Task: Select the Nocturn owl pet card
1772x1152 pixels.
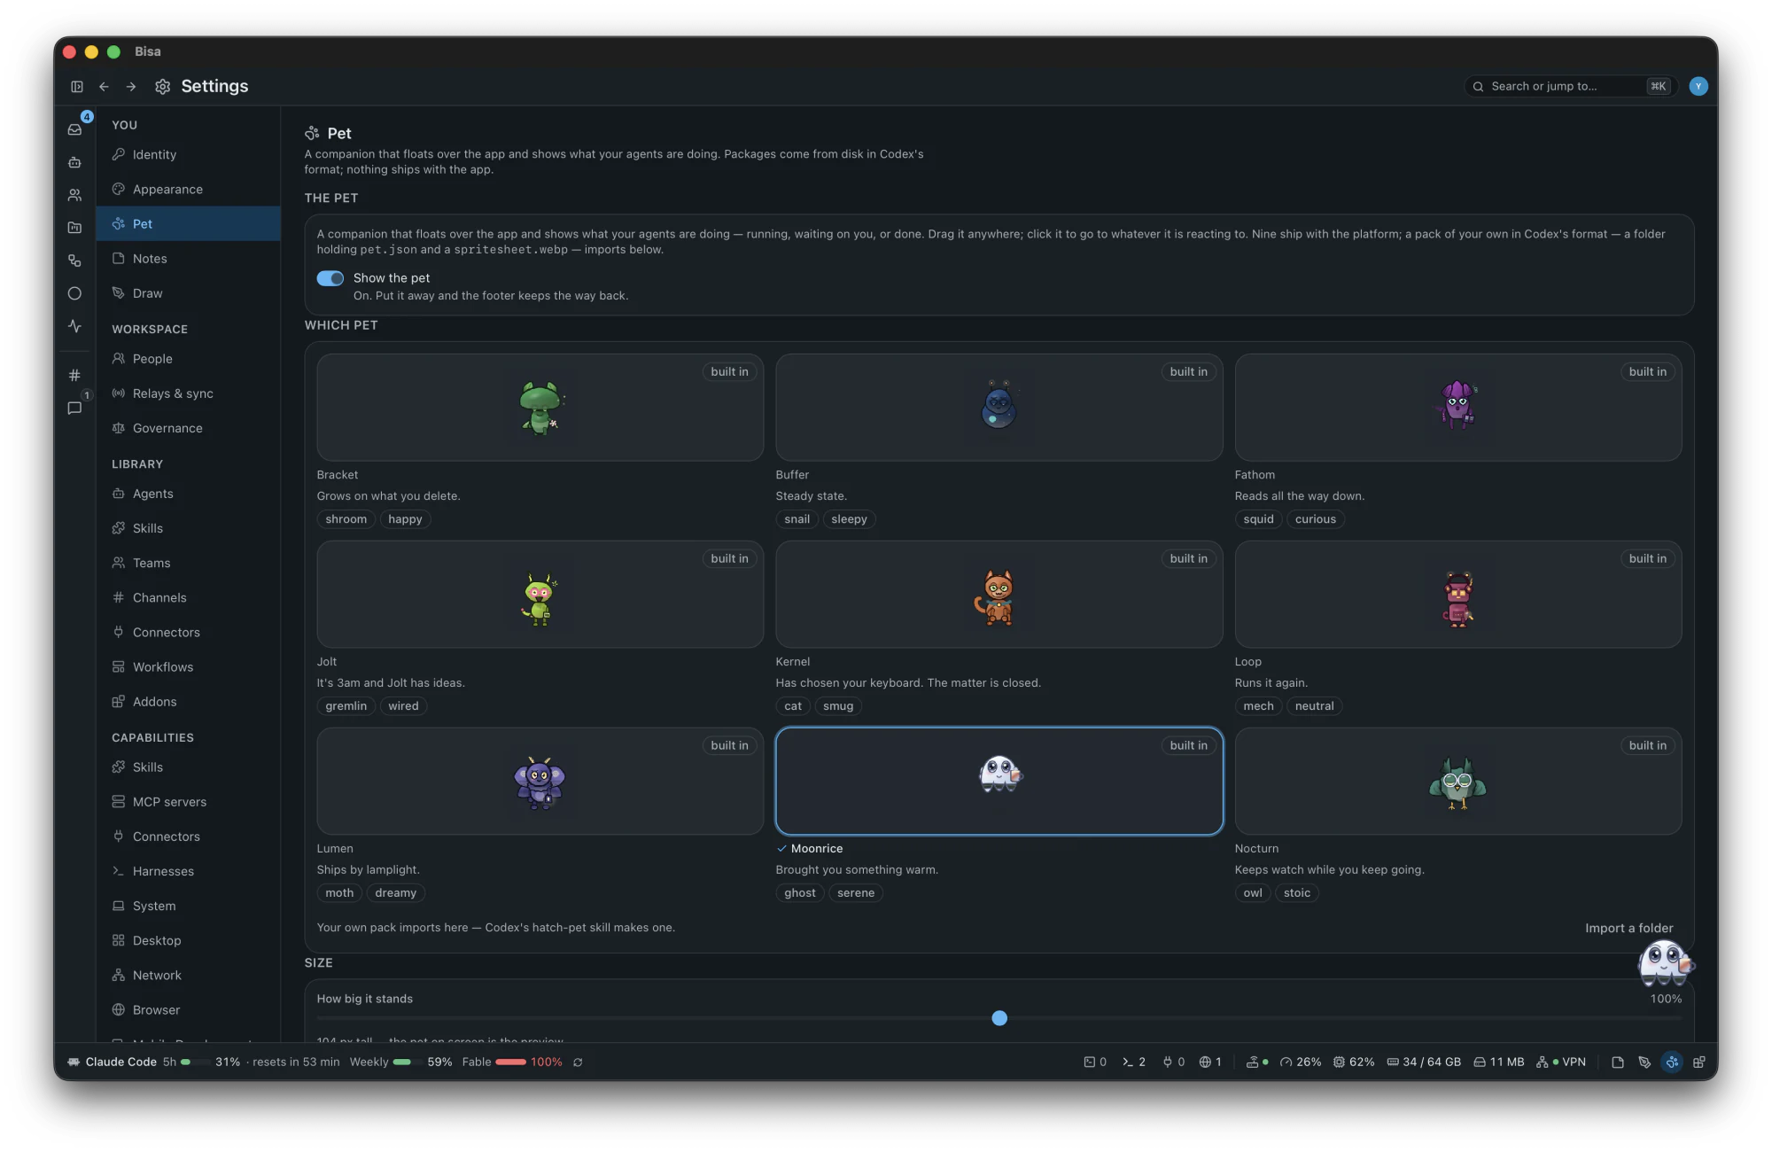Action: (x=1457, y=781)
